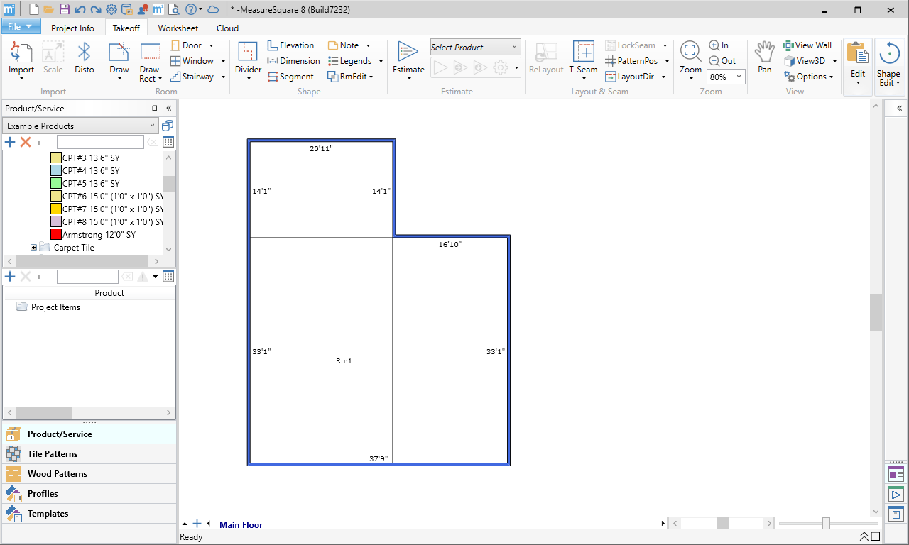
Task: Activate the Pan hand tool
Action: tap(764, 58)
